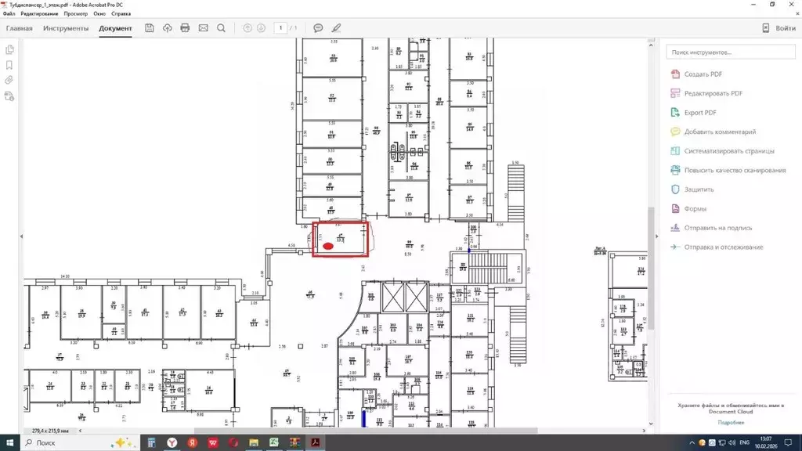Open page thumbnails panel icon
This screenshot has height=451, width=802.
coord(9,49)
